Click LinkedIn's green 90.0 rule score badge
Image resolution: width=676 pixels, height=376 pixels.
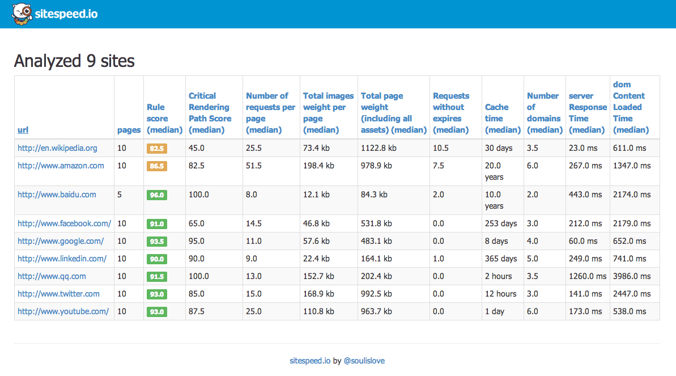157,259
